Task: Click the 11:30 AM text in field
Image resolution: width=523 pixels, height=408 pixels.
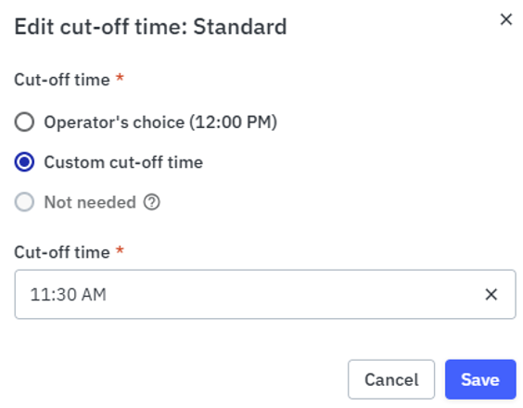Action: 69,295
